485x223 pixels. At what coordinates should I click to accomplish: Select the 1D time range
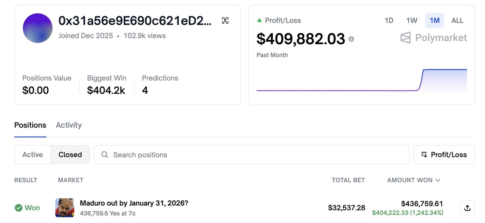(x=389, y=21)
